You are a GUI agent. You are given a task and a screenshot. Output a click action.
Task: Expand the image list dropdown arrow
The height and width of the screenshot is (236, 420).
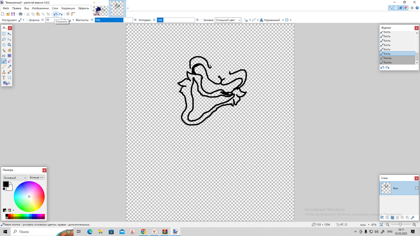pyautogui.click(x=128, y=8)
